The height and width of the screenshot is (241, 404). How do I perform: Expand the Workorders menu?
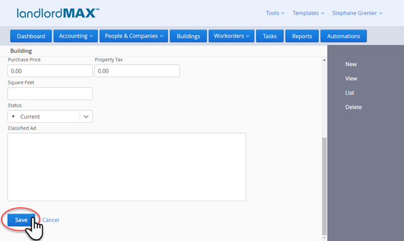[231, 36]
